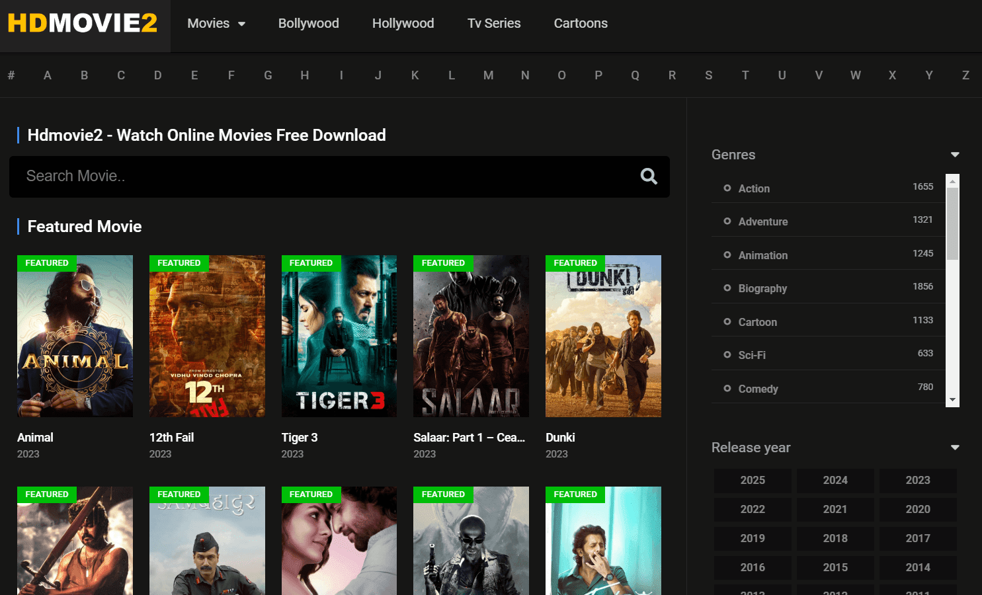The image size is (982, 595).
Task: Open the Tiger 3 movie poster
Action: (x=339, y=336)
